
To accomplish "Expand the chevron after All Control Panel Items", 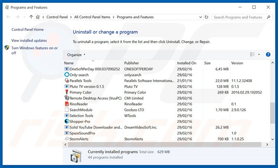I will click(113, 17).
